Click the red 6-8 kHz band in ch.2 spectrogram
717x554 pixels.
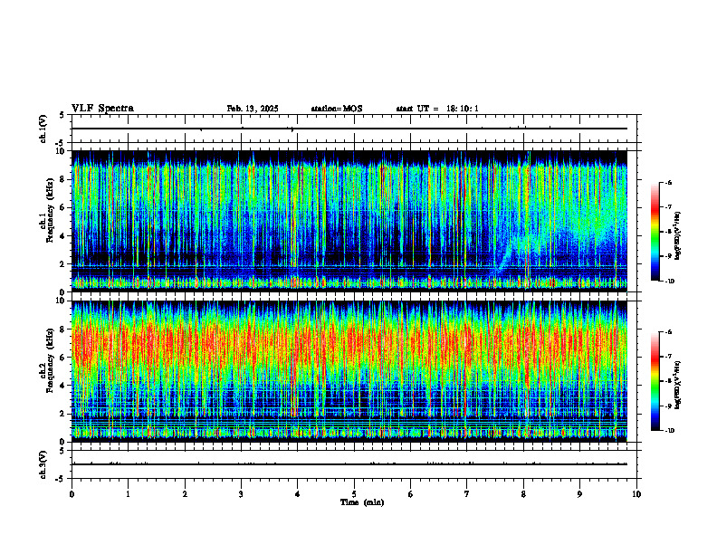tap(349, 343)
